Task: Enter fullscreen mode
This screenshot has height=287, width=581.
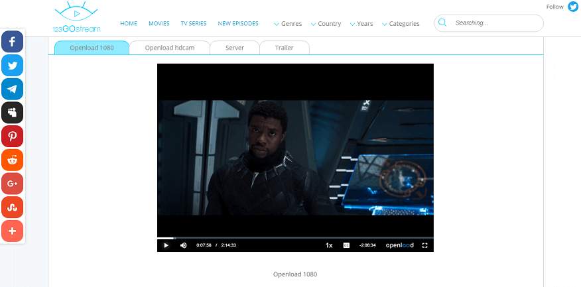Action: point(425,245)
